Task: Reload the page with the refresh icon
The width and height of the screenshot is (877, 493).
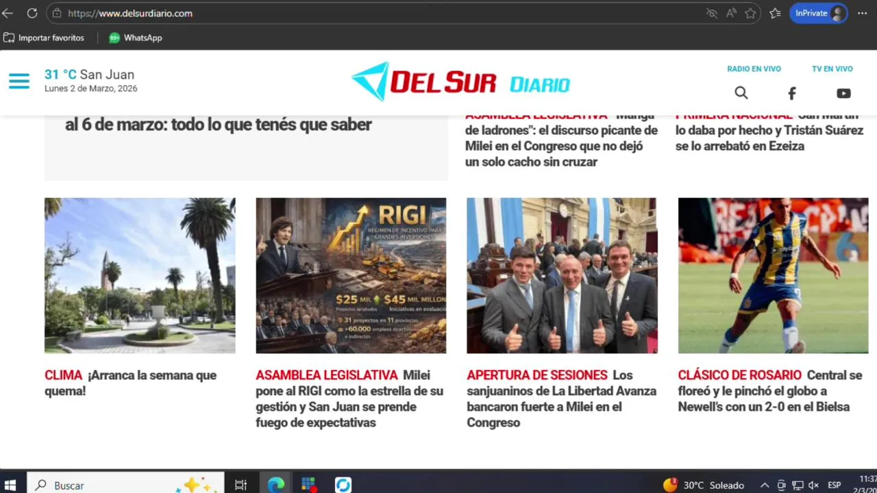Action: click(32, 13)
